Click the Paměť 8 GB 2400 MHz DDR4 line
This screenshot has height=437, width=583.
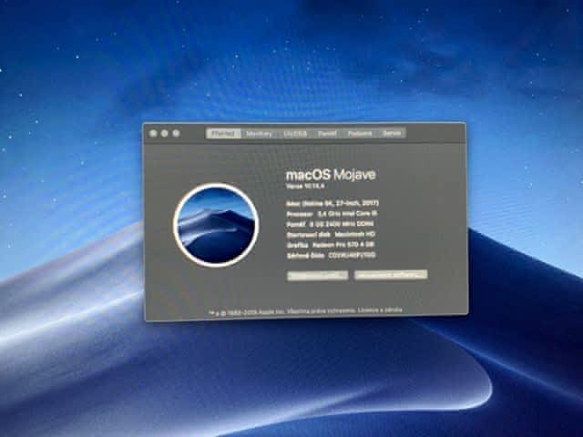coord(330,224)
